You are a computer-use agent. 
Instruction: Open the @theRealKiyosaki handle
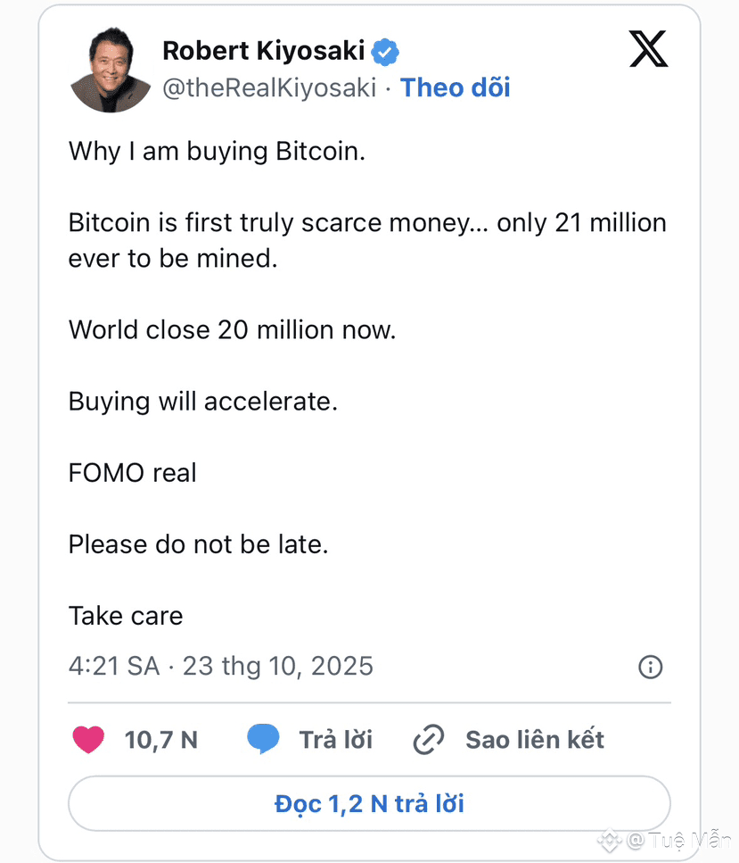click(269, 87)
